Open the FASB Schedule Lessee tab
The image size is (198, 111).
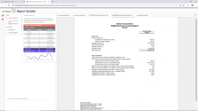coord(99,15)
